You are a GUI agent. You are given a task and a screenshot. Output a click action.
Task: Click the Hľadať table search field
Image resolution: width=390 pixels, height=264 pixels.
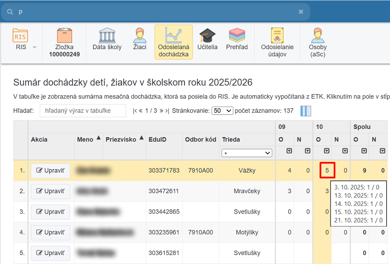(x=83, y=111)
